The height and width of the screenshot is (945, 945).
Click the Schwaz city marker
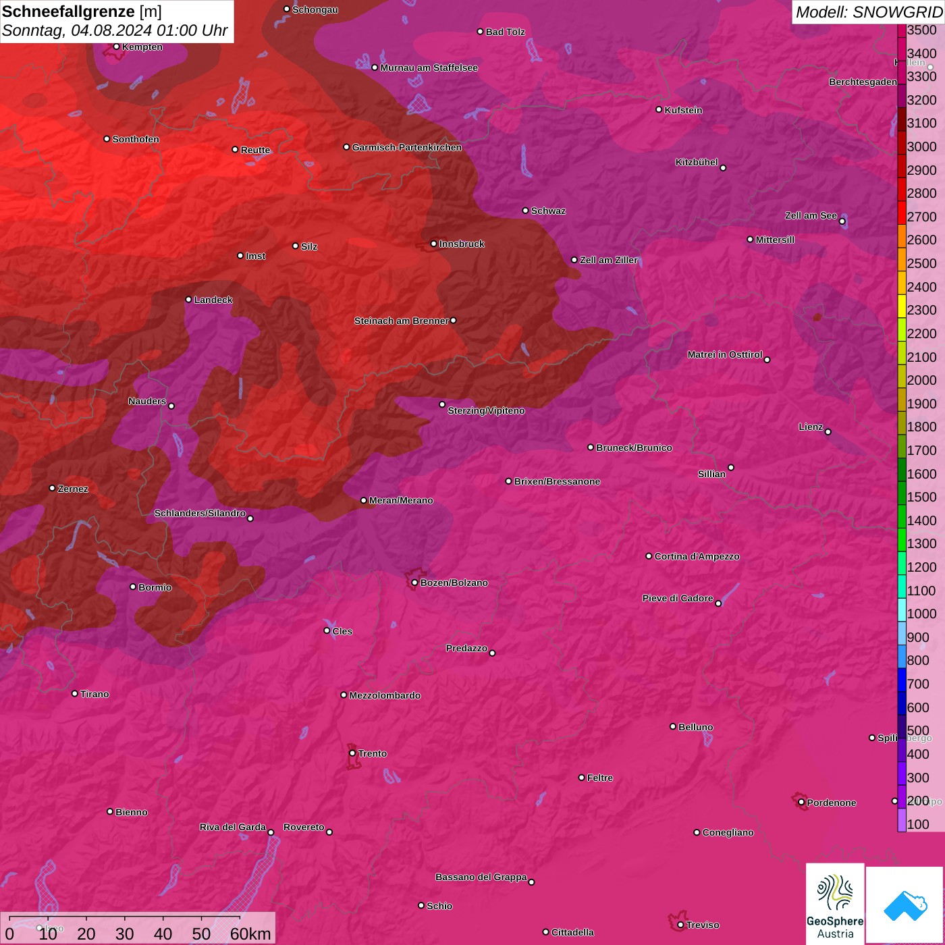pos(526,211)
